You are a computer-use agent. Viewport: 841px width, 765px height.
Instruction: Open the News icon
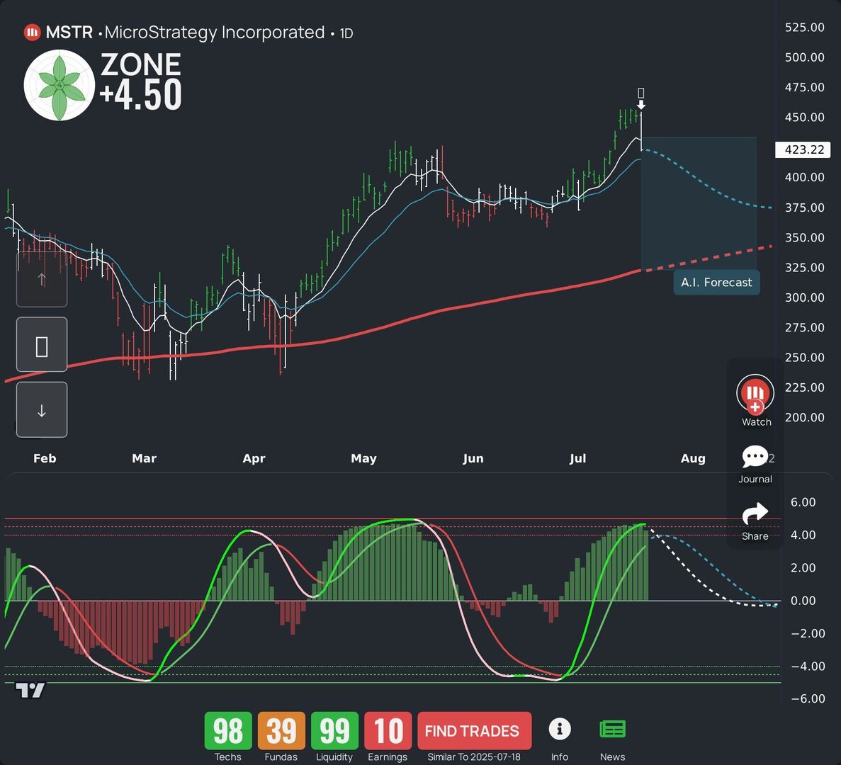click(x=613, y=729)
